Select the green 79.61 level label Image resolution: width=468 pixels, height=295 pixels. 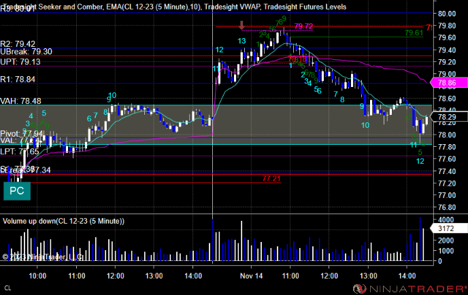(x=414, y=33)
